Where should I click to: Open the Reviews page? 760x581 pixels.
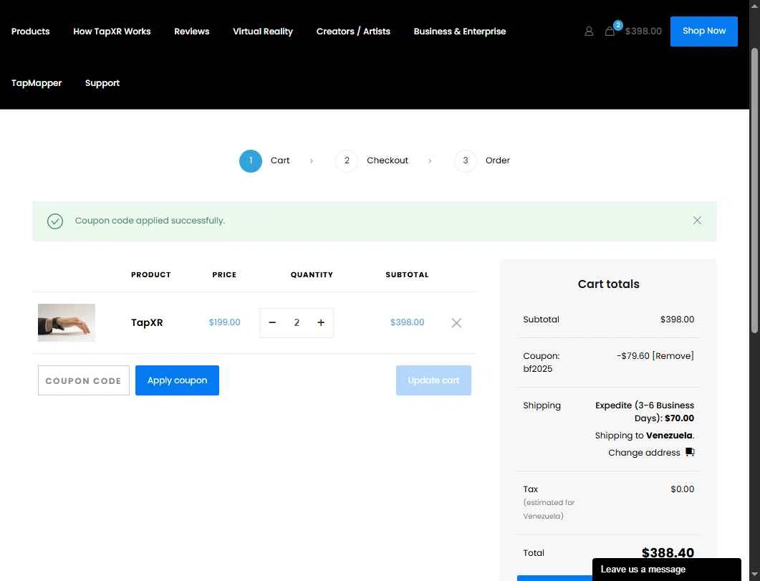pos(191,31)
